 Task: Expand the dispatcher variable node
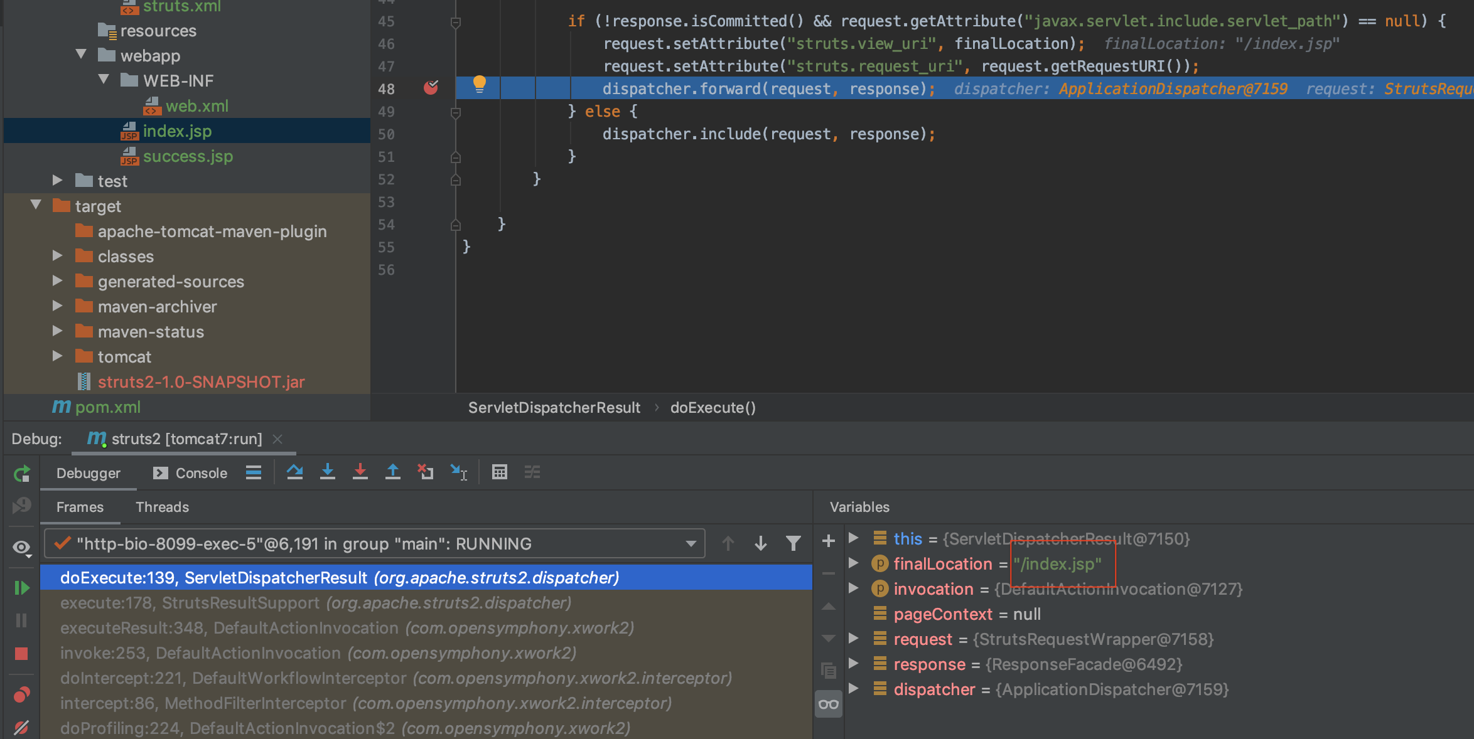click(x=854, y=689)
